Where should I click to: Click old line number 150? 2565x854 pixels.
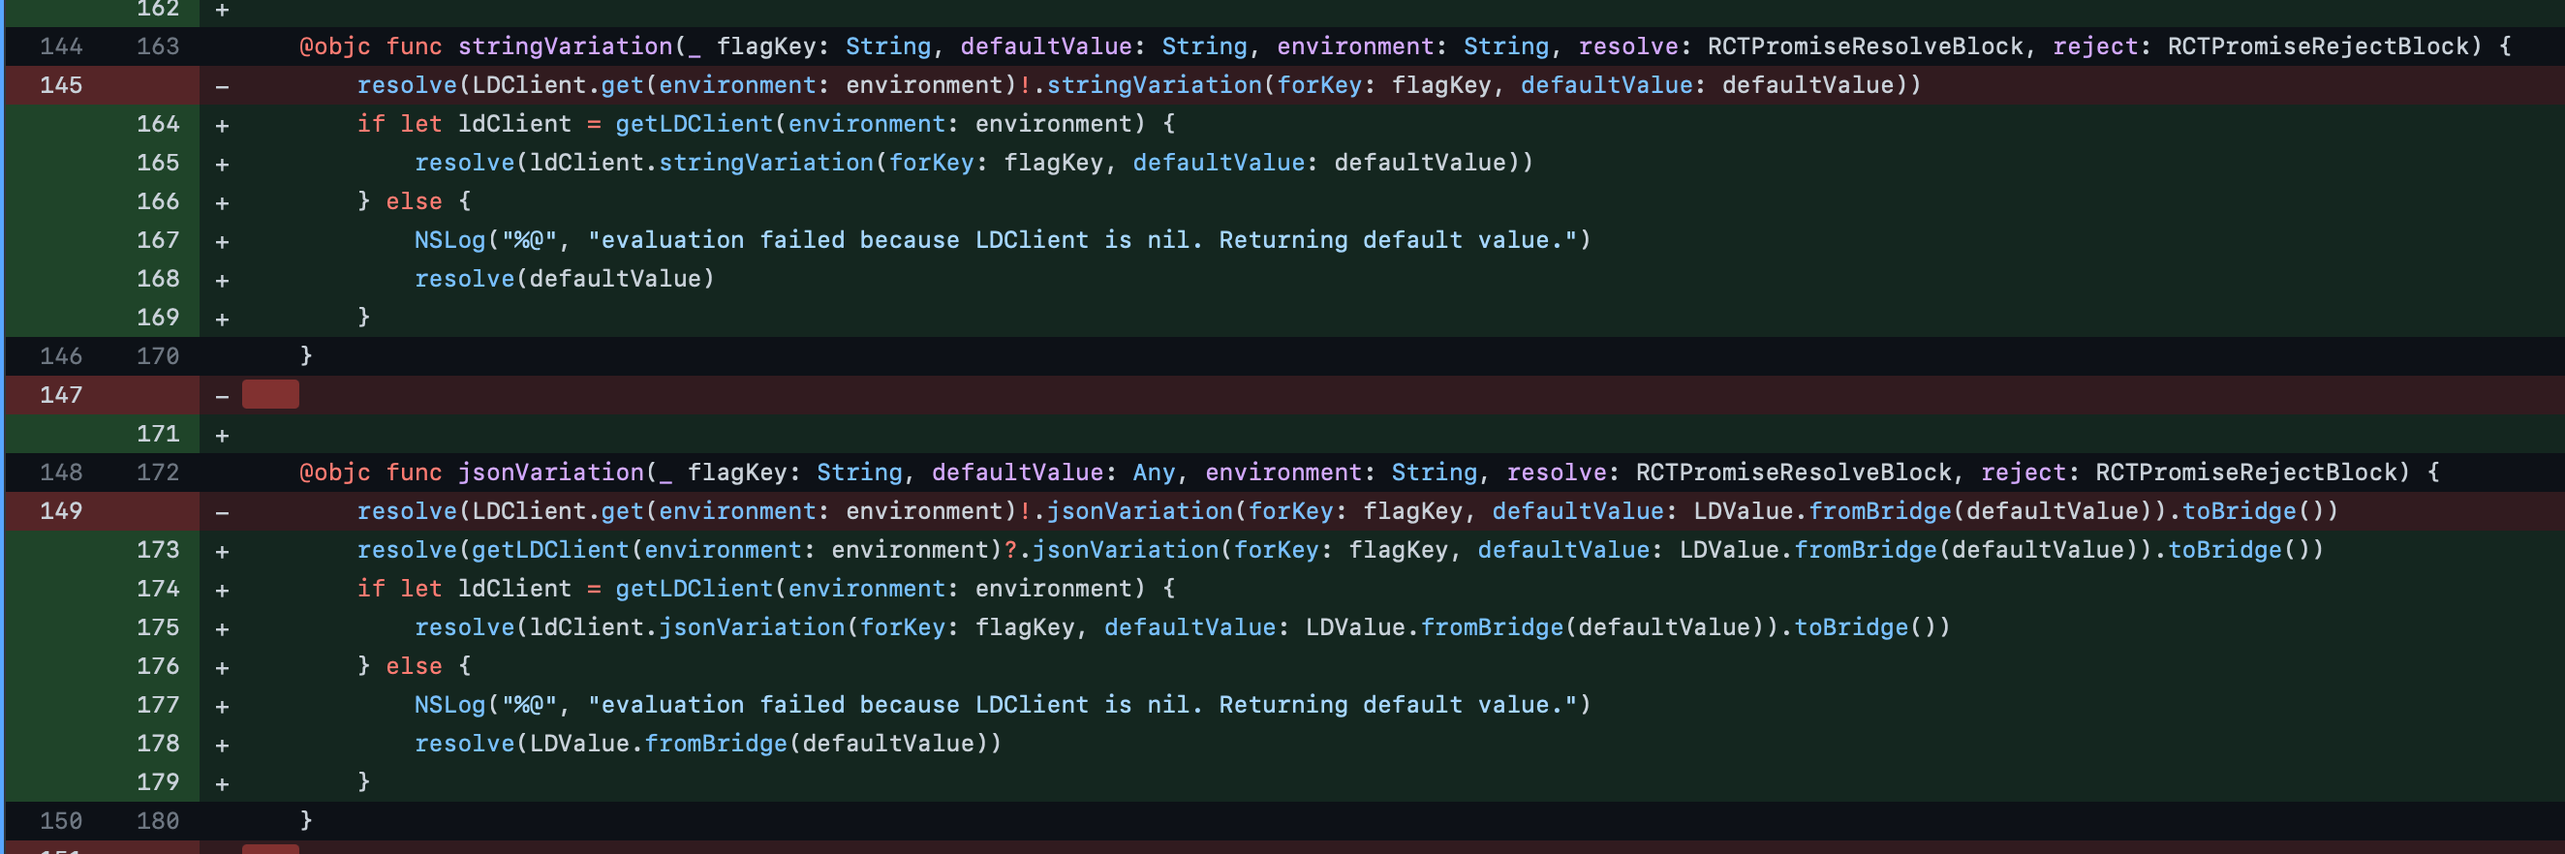click(61, 821)
